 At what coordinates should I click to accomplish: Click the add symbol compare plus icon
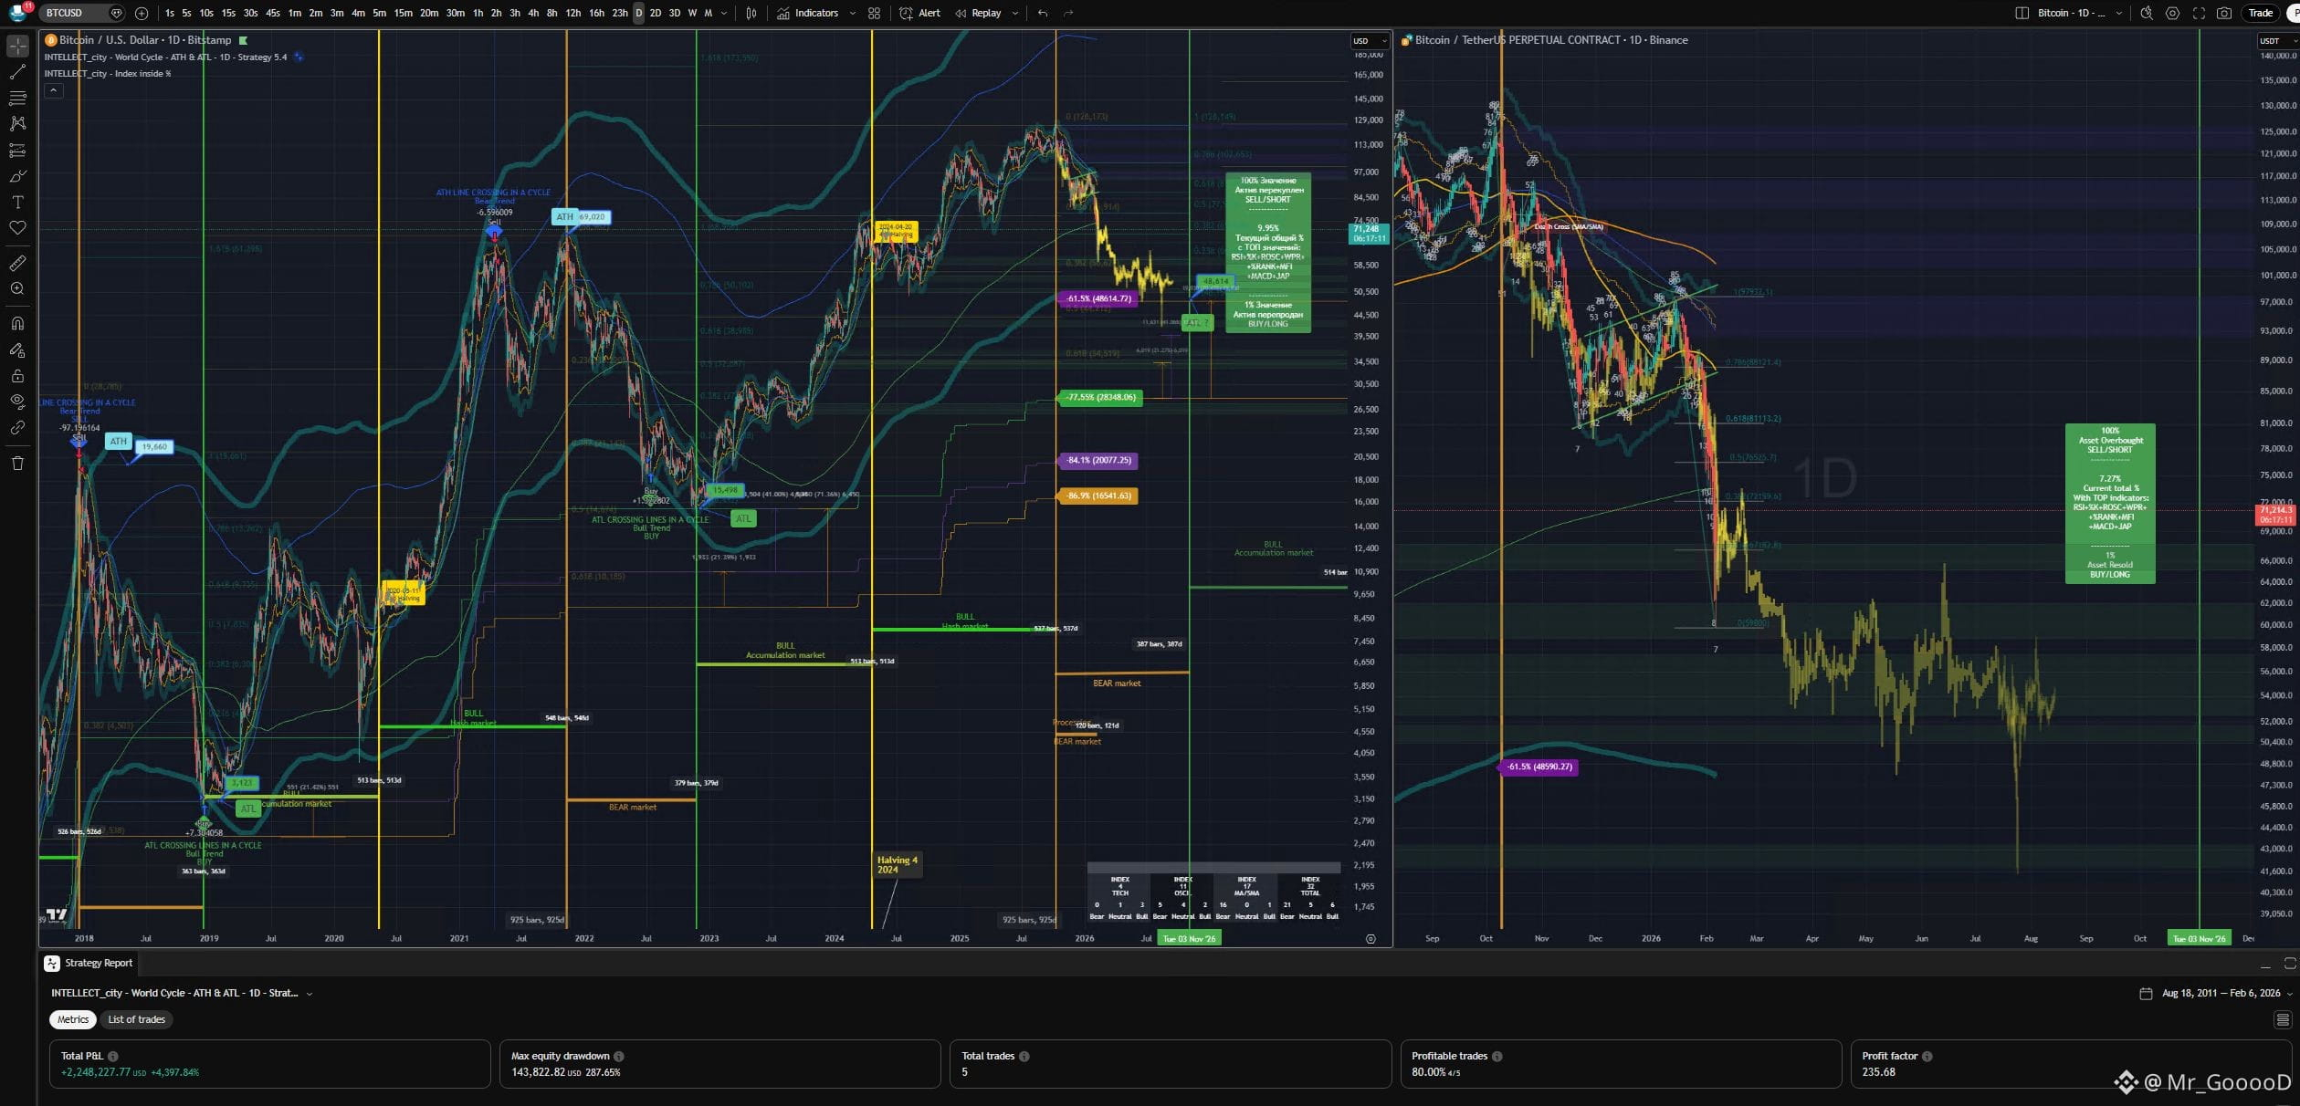click(x=142, y=13)
